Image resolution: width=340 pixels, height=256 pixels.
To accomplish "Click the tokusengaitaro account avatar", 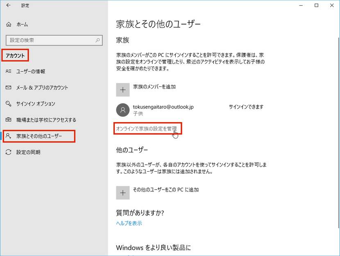I will (123, 110).
